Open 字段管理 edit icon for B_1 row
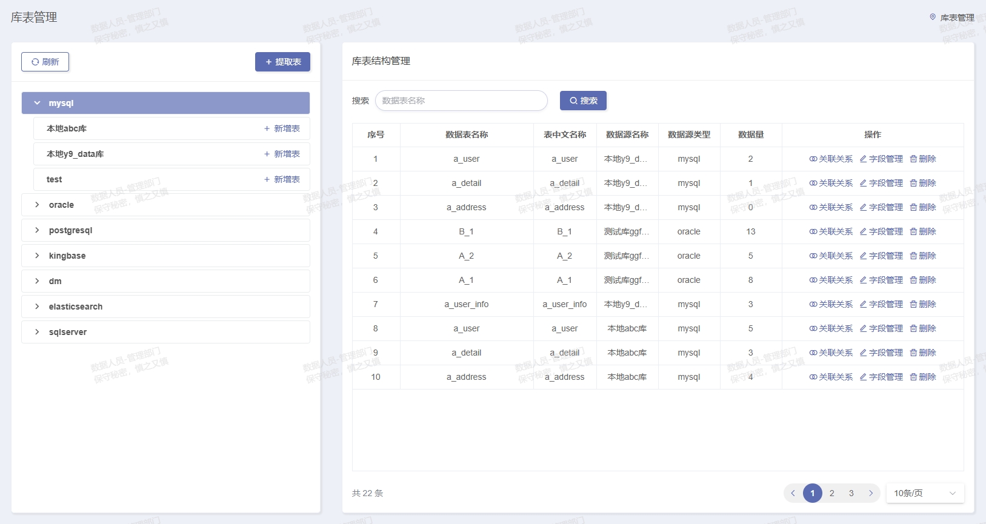Image resolution: width=986 pixels, height=524 pixels. tap(881, 231)
